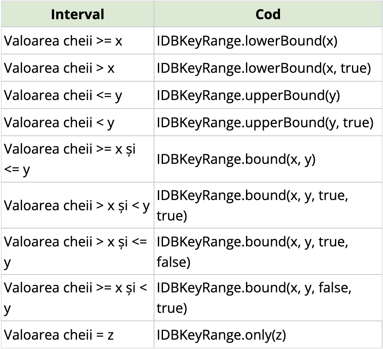Select the 'Valoarea cheii > x și <= y' cell
This screenshot has height=349, width=383.
(77, 251)
